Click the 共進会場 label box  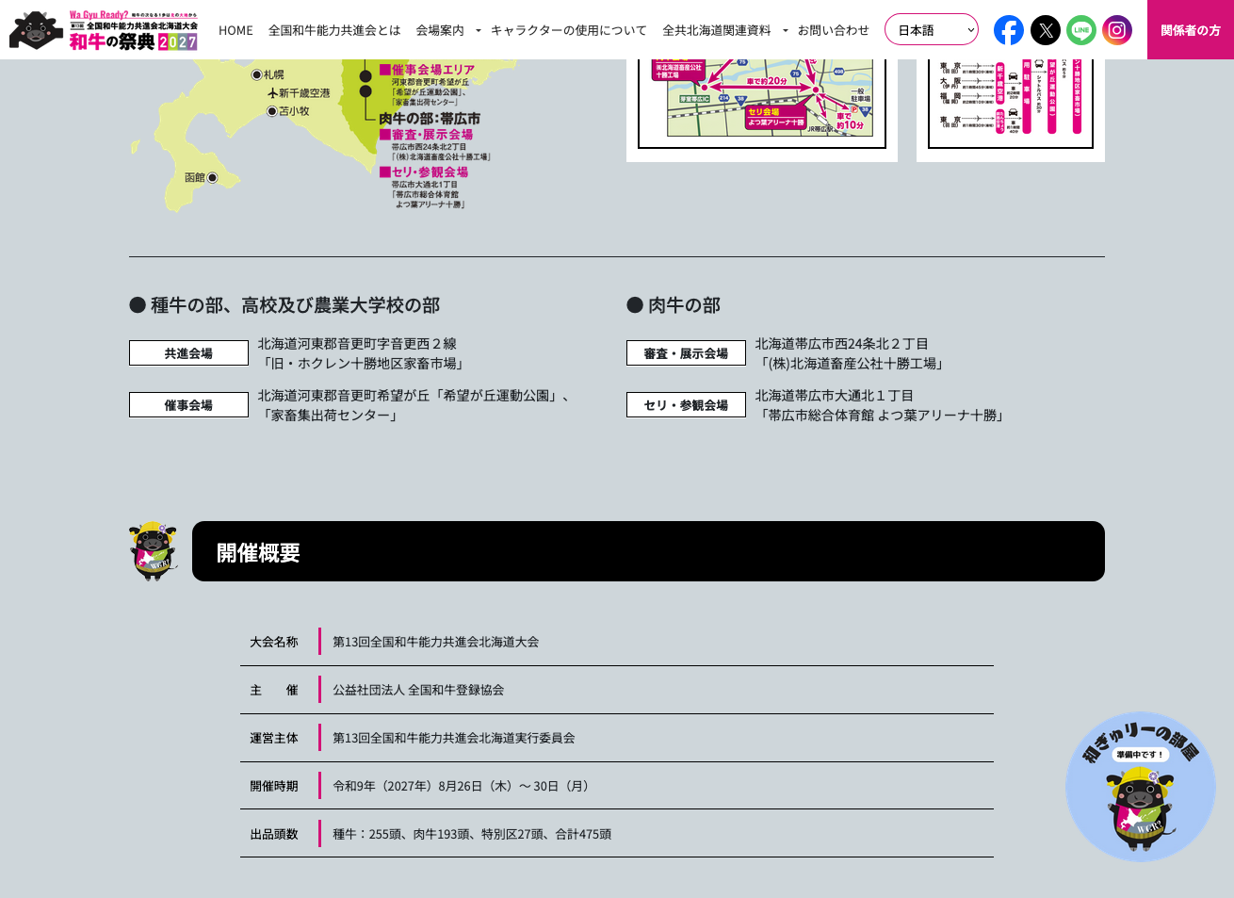point(188,353)
